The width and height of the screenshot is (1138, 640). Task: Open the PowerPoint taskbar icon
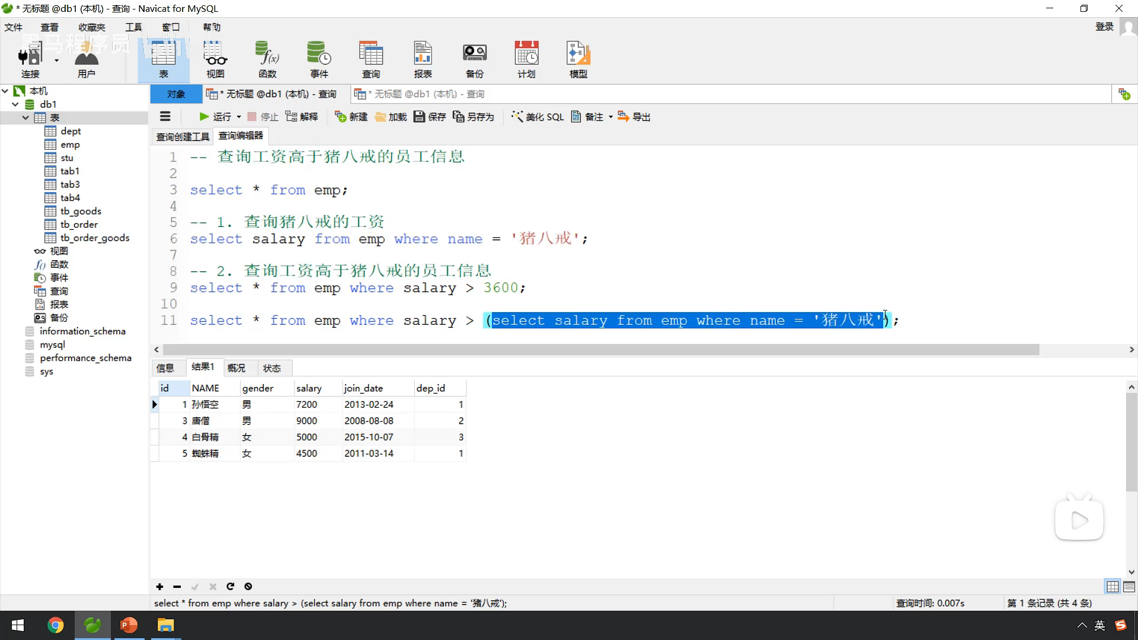(x=129, y=625)
